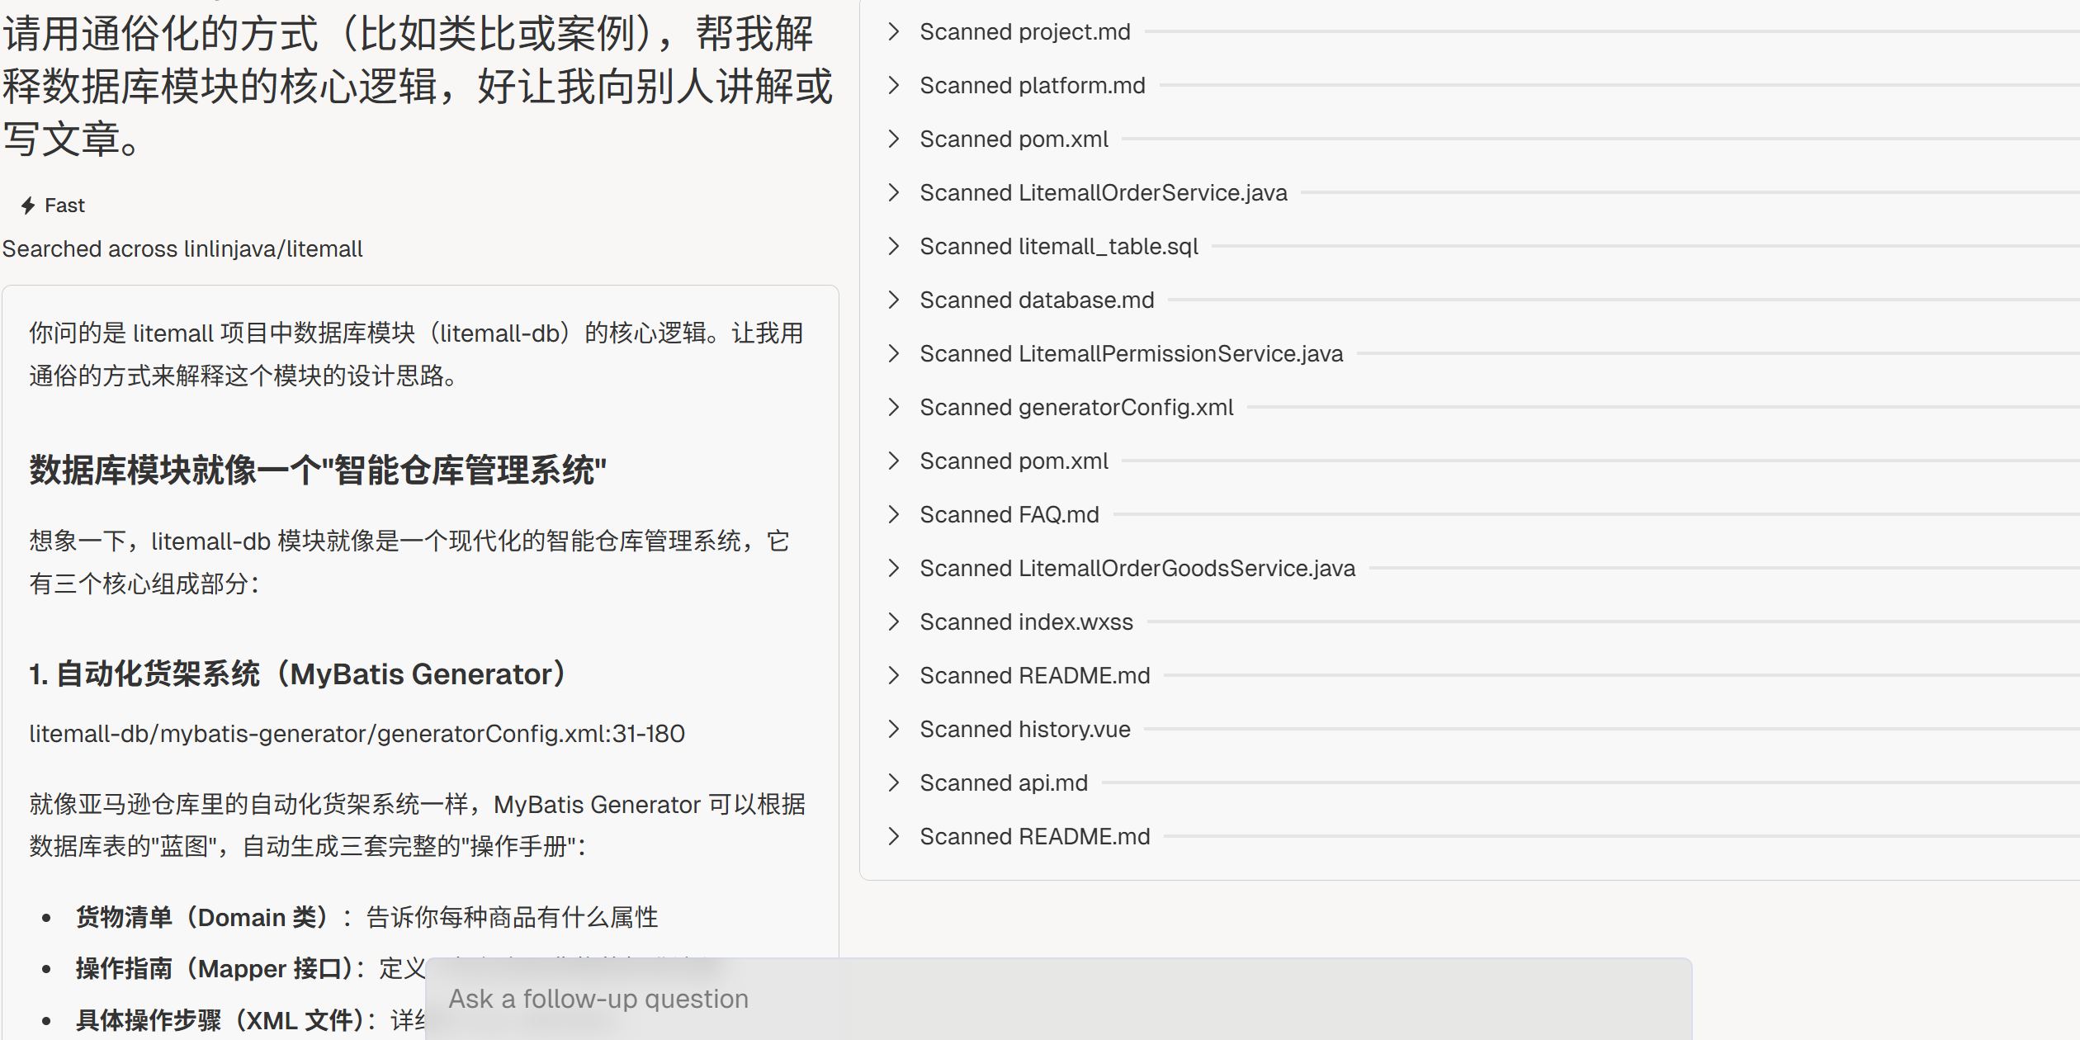Image resolution: width=2080 pixels, height=1040 pixels.
Task: Click arrow icon for Scanned LitemallOrderGoodsService.java
Action: click(x=893, y=568)
